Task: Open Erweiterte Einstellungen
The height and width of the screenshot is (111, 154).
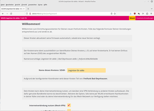Action: 145,18
